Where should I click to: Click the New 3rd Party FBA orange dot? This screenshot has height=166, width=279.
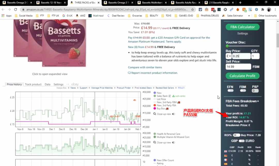click(155, 105)
